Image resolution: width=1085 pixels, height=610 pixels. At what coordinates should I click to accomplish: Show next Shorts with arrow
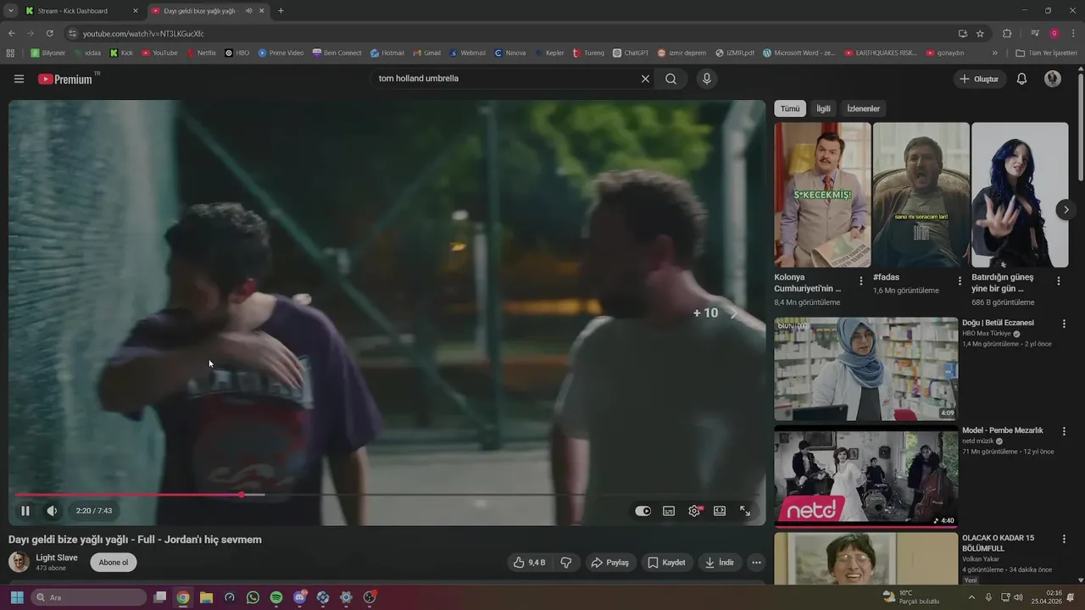point(1066,209)
